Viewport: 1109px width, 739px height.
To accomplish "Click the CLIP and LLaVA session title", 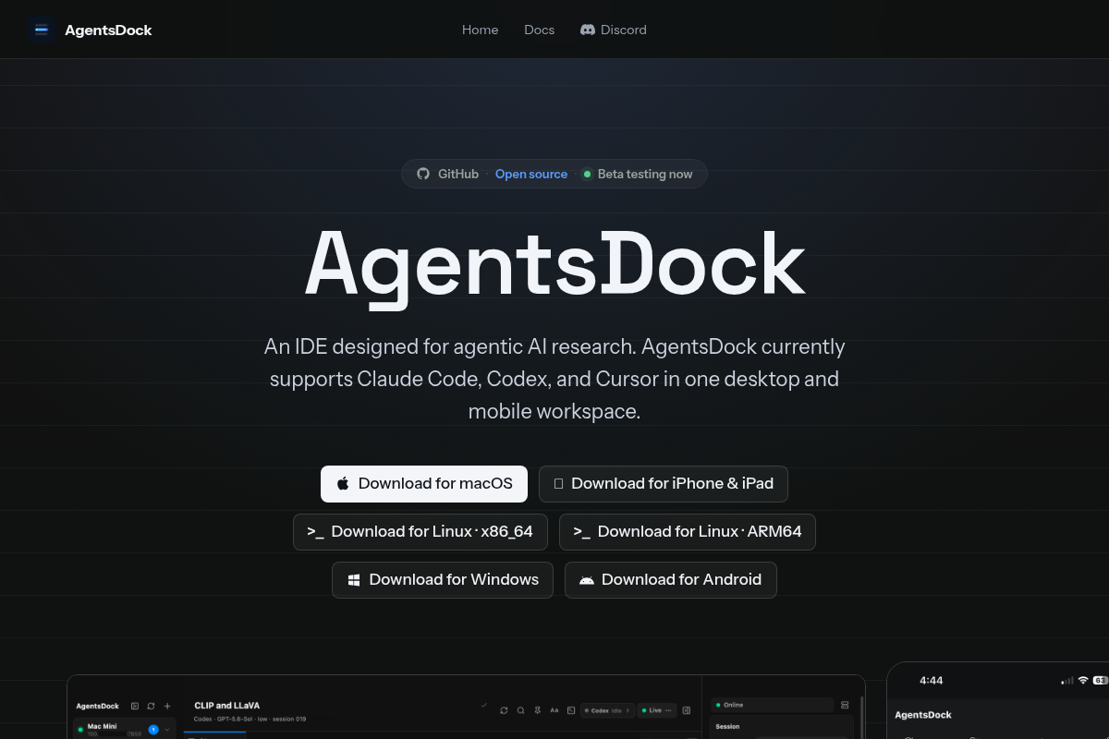I will pyautogui.click(x=226, y=706).
